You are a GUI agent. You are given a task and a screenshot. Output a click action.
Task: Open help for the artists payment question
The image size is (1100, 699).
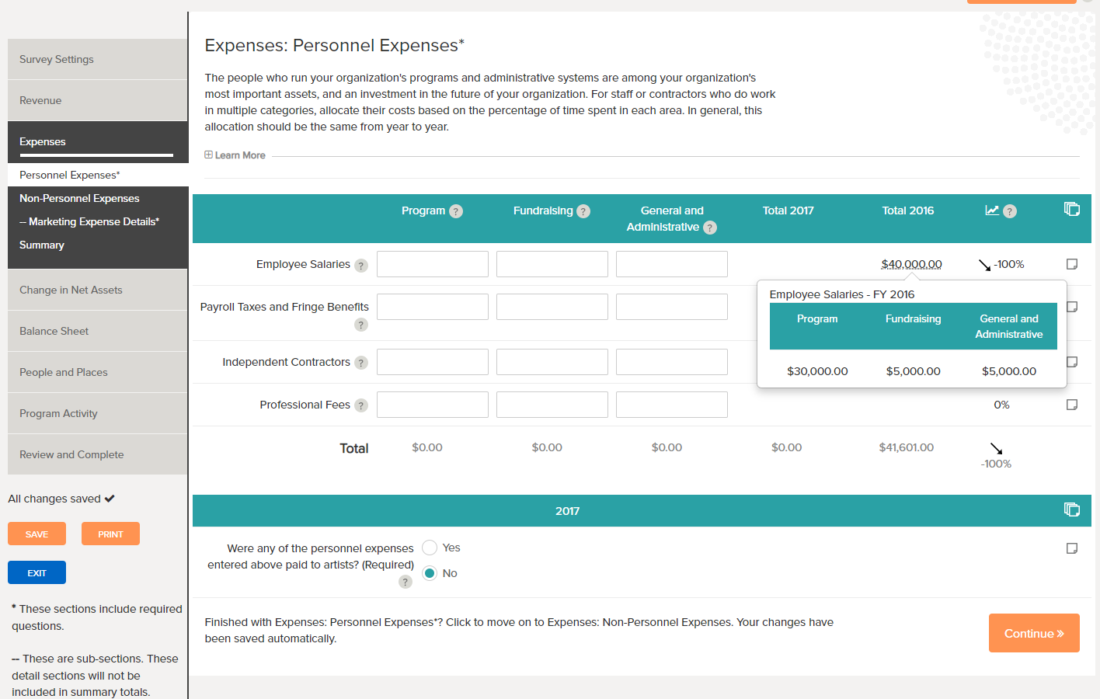pyautogui.click(x=405, y=582)
